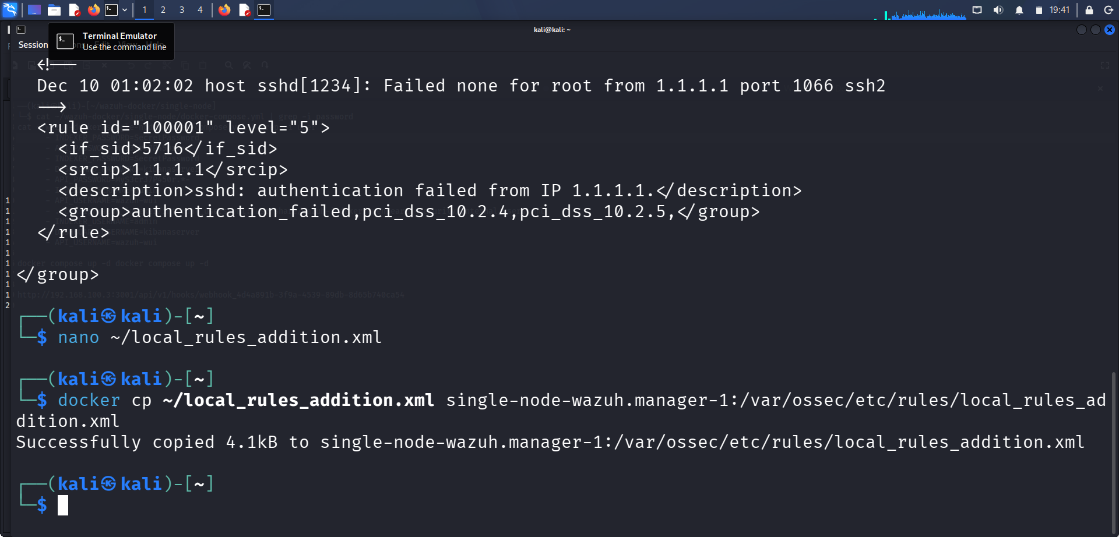
Task: Expand the terminal launcher dropdown arrow
Action: [x=125, y=10]
